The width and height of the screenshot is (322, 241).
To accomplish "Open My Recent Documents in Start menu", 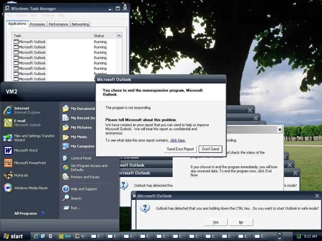I will pos(79,118).
